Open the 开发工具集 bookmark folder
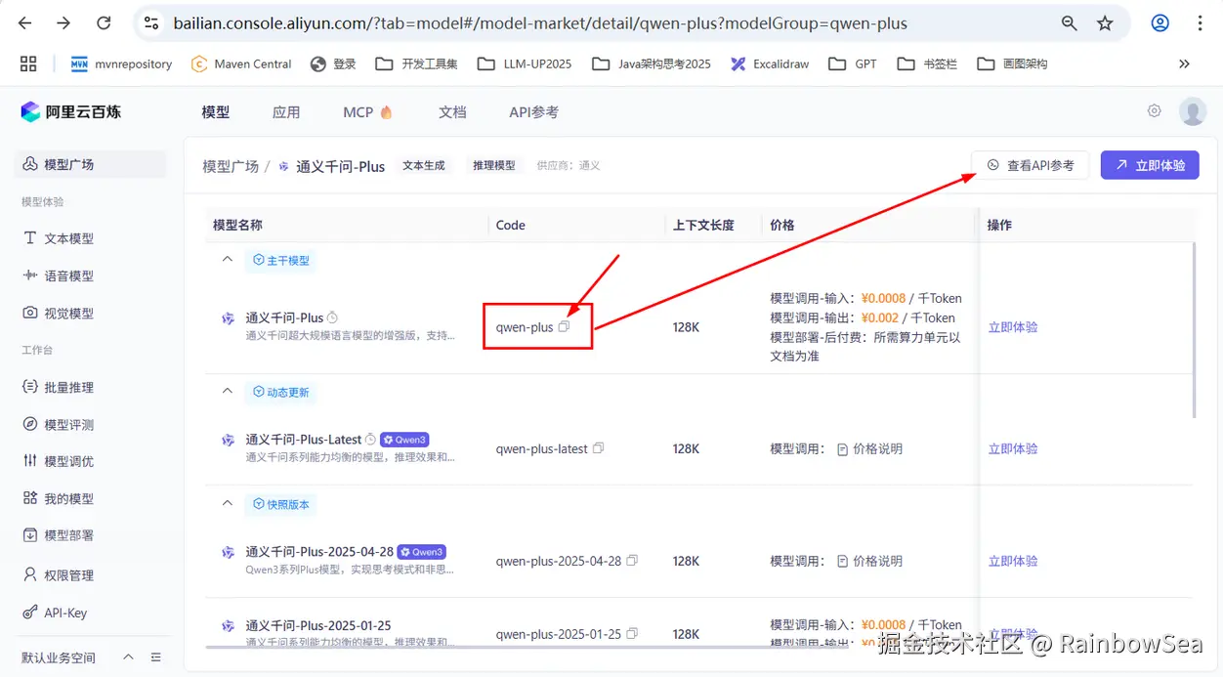 [x=417, y=63]
